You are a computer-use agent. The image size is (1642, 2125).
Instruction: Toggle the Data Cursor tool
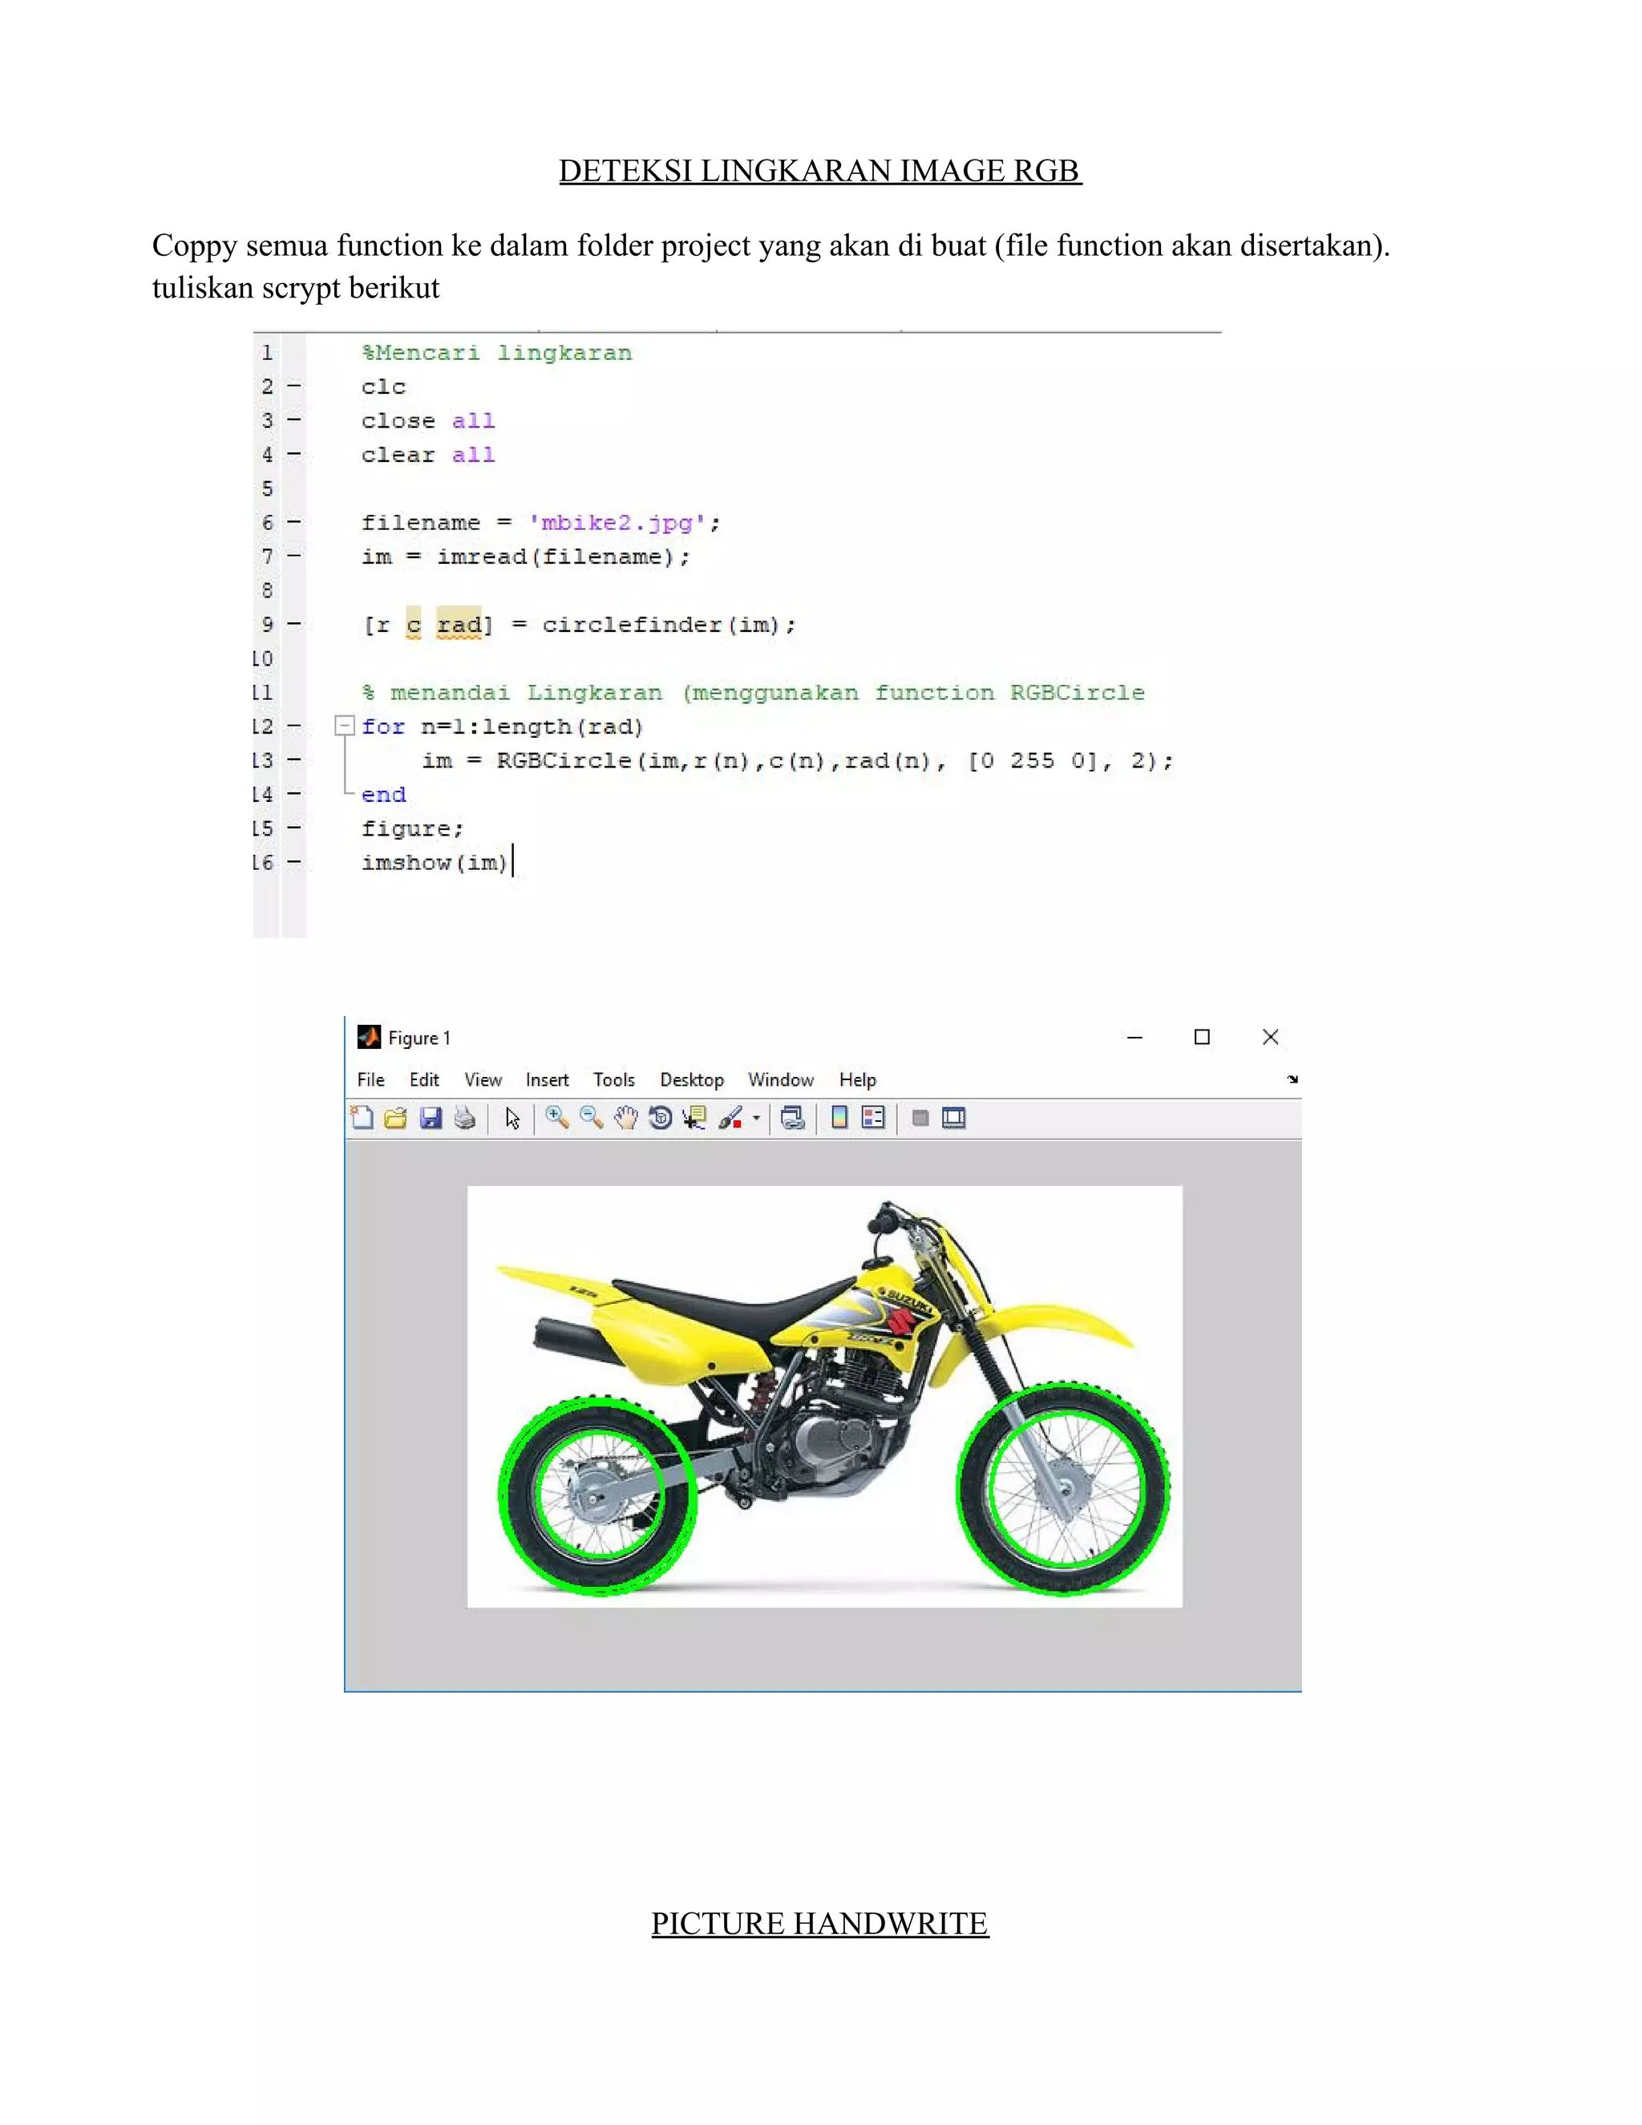point(694,1118)
